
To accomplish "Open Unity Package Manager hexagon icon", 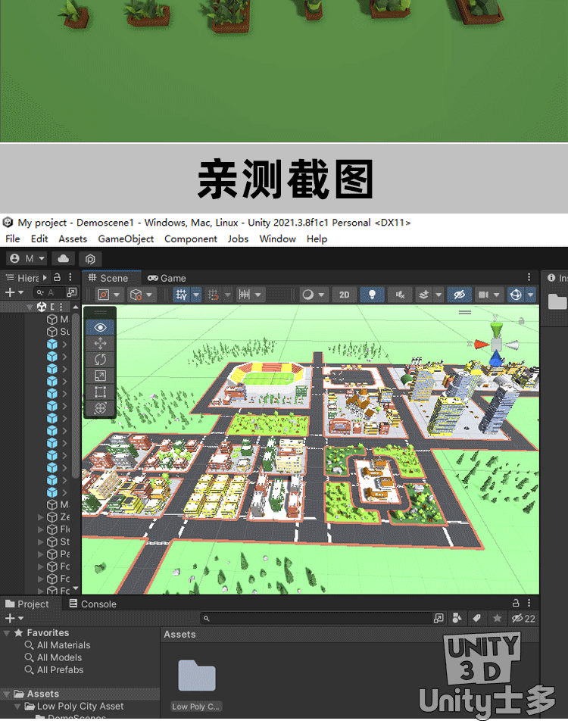I will point(89,259).
